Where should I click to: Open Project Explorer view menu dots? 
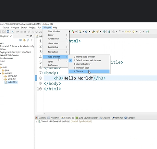pyautogui.click(x=32, y=40)
